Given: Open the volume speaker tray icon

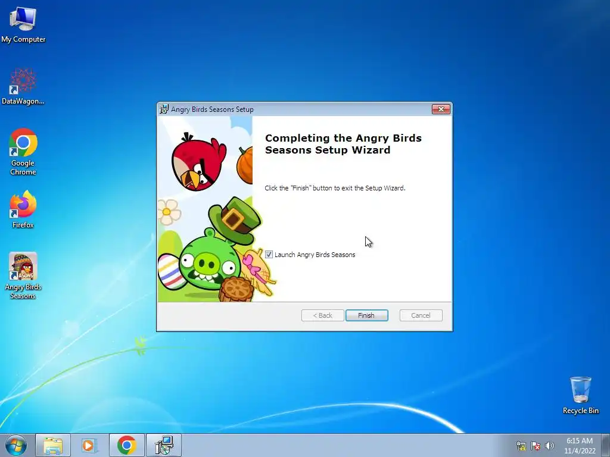Looking at the screenshot, I should pos(550,446).
